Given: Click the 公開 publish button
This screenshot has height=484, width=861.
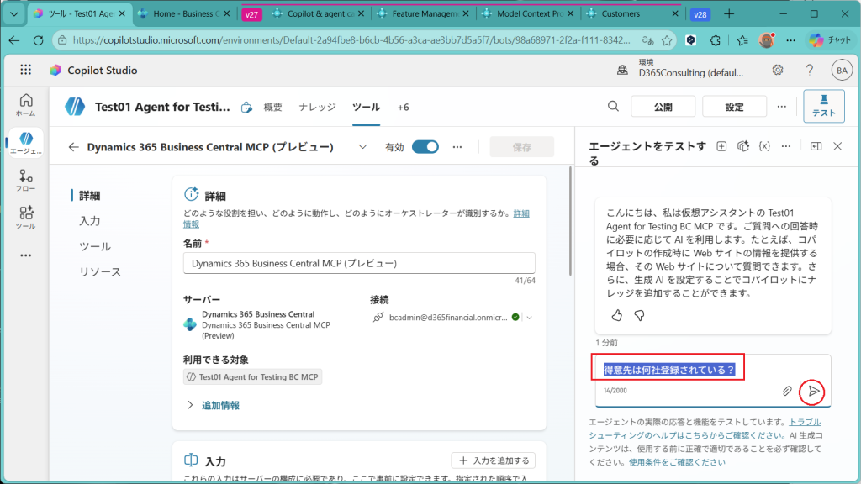Looking at the screenshot, I should [663, 107].
